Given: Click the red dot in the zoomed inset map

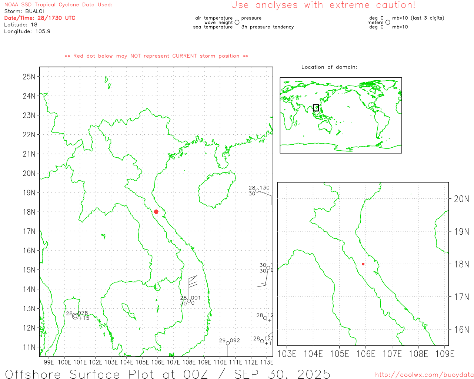Looking at the screenshot, I should (363, 264).
